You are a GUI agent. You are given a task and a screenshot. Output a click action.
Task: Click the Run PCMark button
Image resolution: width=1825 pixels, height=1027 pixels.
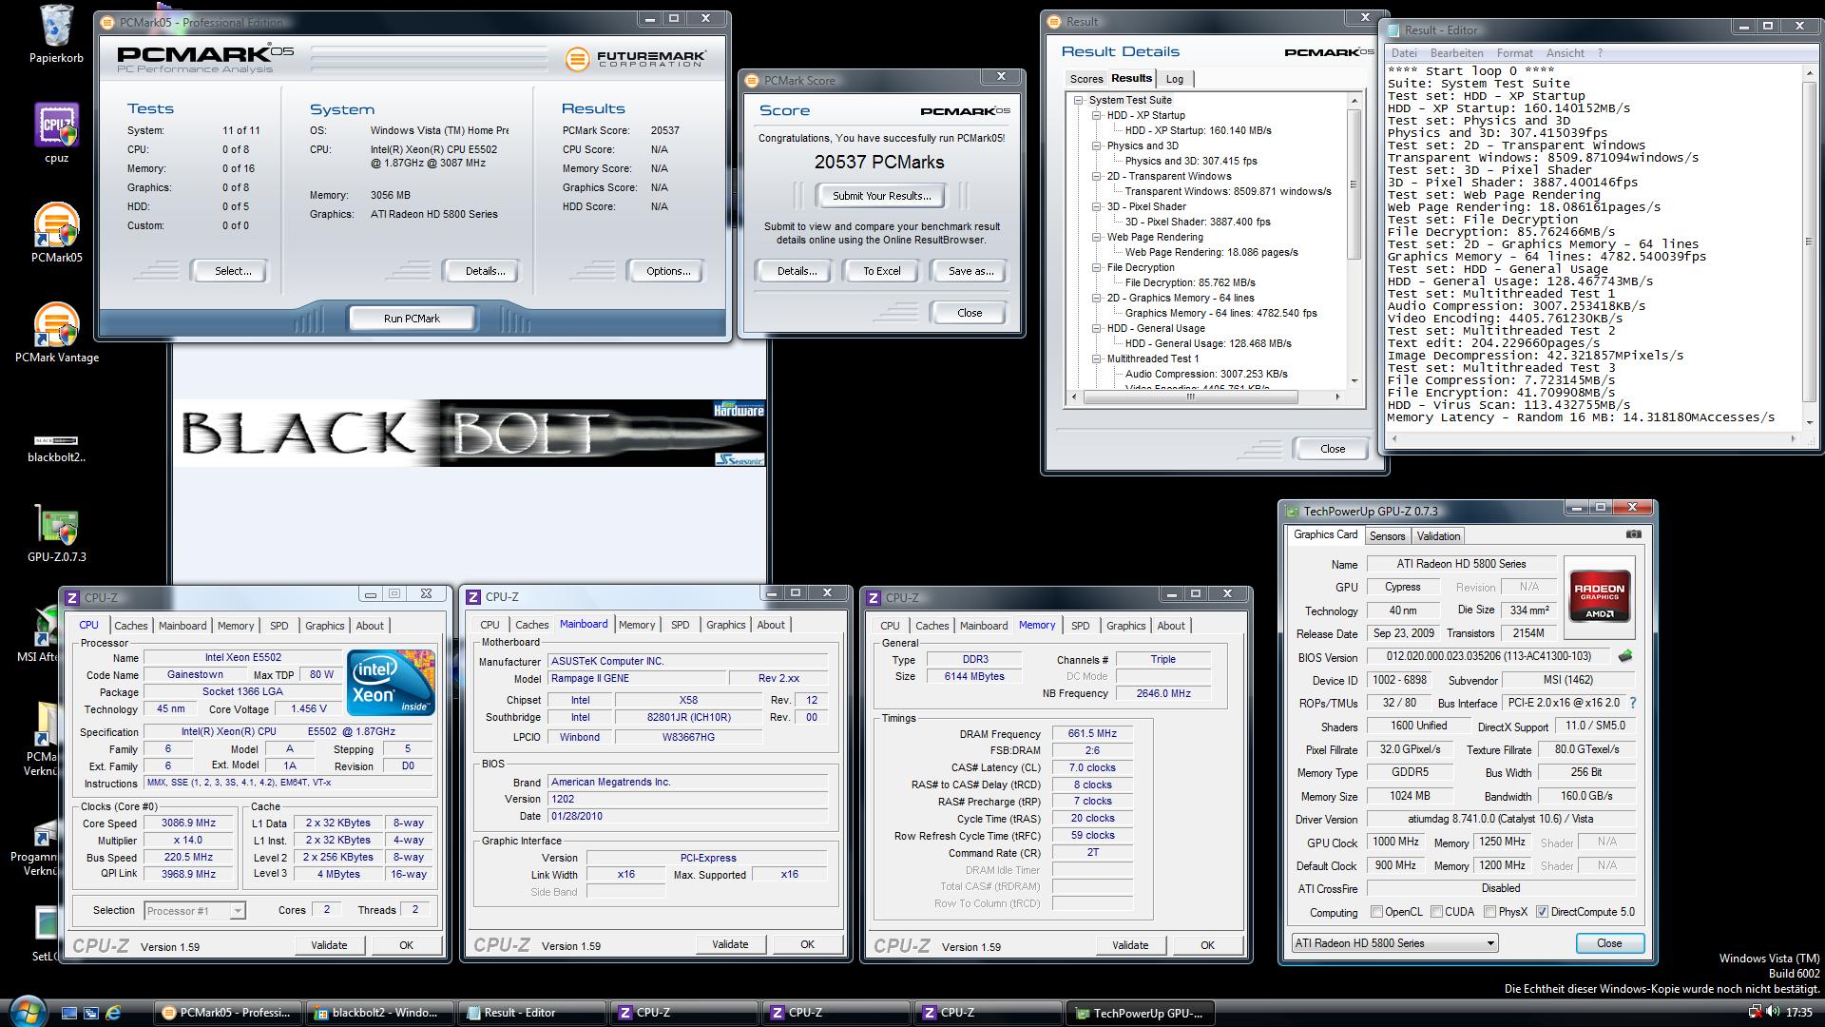pyautogui.click(x=412, y=319)
